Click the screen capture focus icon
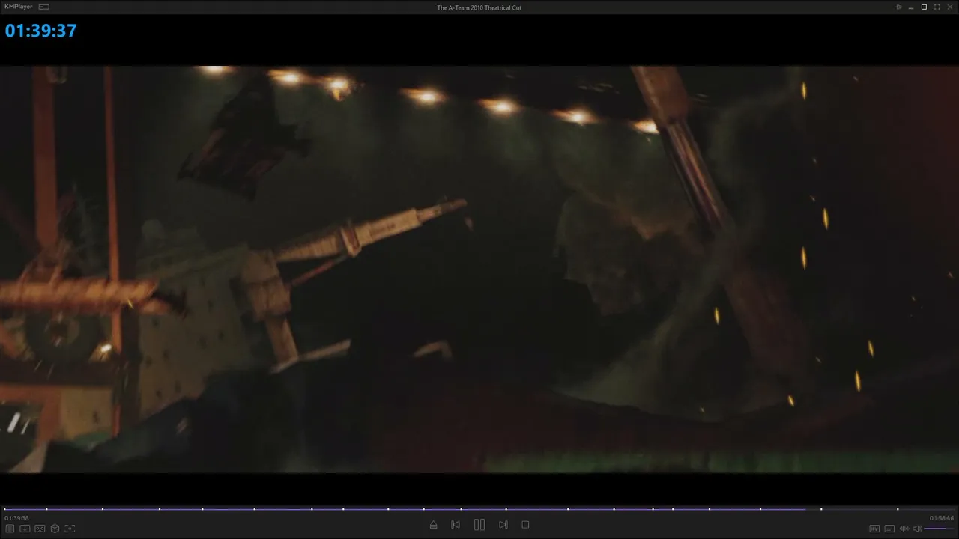The image size is (959, 539). (70, 529)
